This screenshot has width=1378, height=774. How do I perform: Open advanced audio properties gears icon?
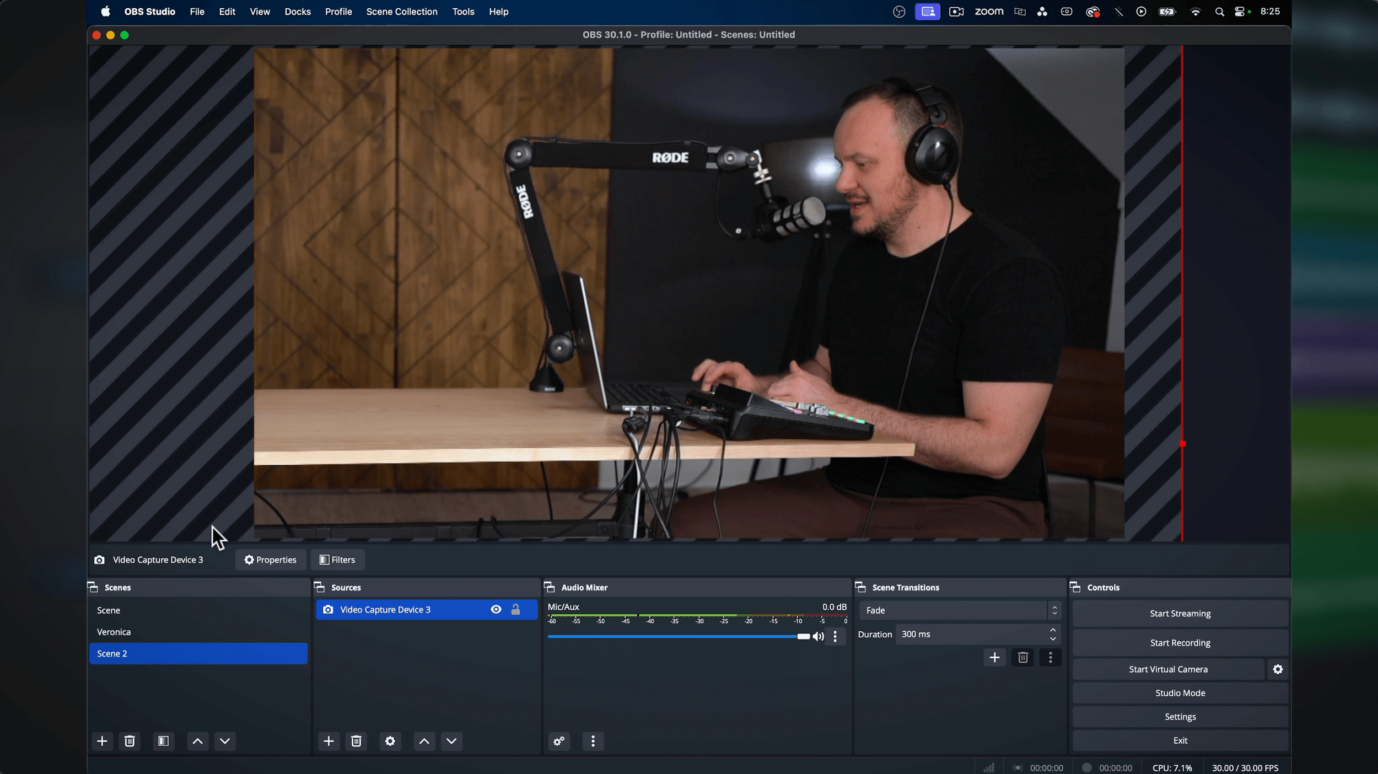click(x=559, y=741)
